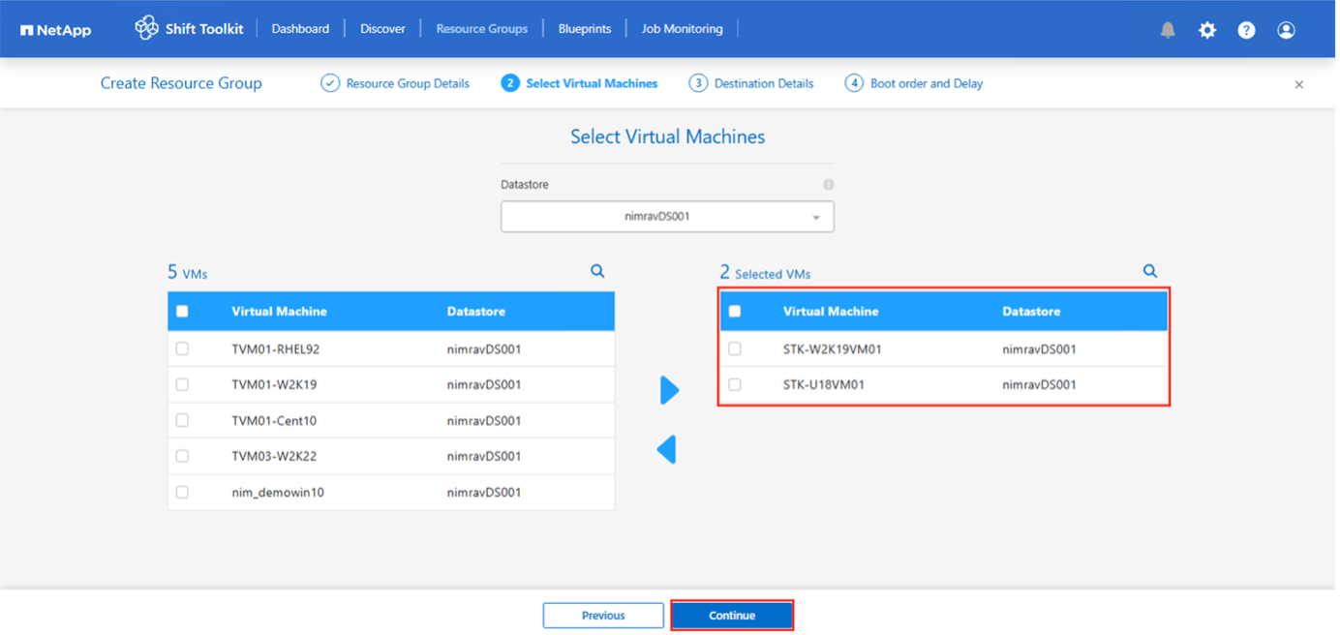Open the Blueprints menu
Image resolution: width=1340 pixels, height=635 pixels.
point(585,29)
